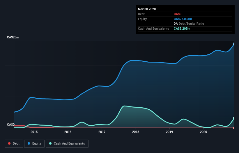Click the 2015 x-axis label
Screen dimensions: 239x153
34,132
